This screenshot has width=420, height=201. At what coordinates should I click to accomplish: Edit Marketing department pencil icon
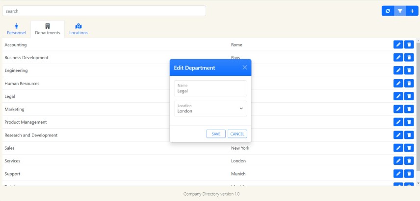[398, 109]
